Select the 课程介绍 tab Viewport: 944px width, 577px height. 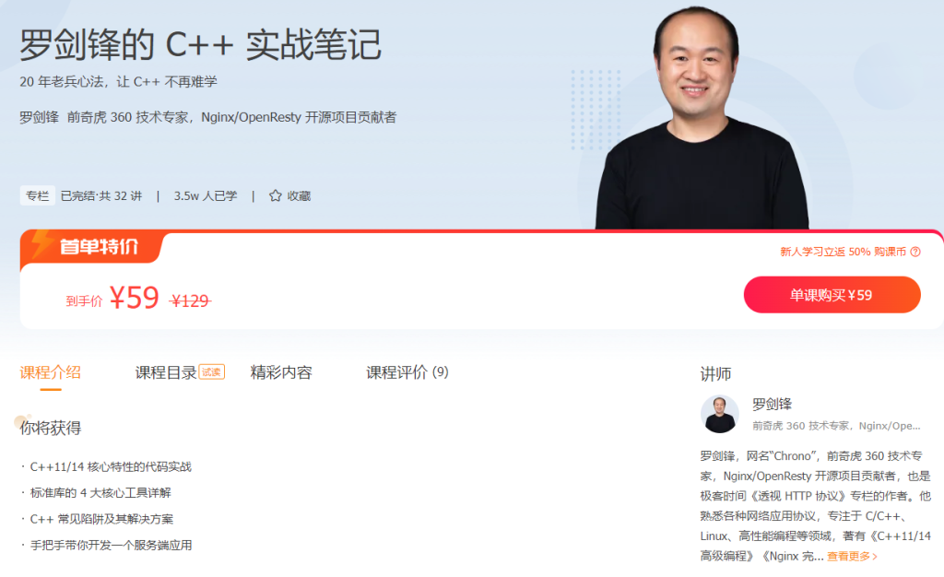[x=52, y=372]
